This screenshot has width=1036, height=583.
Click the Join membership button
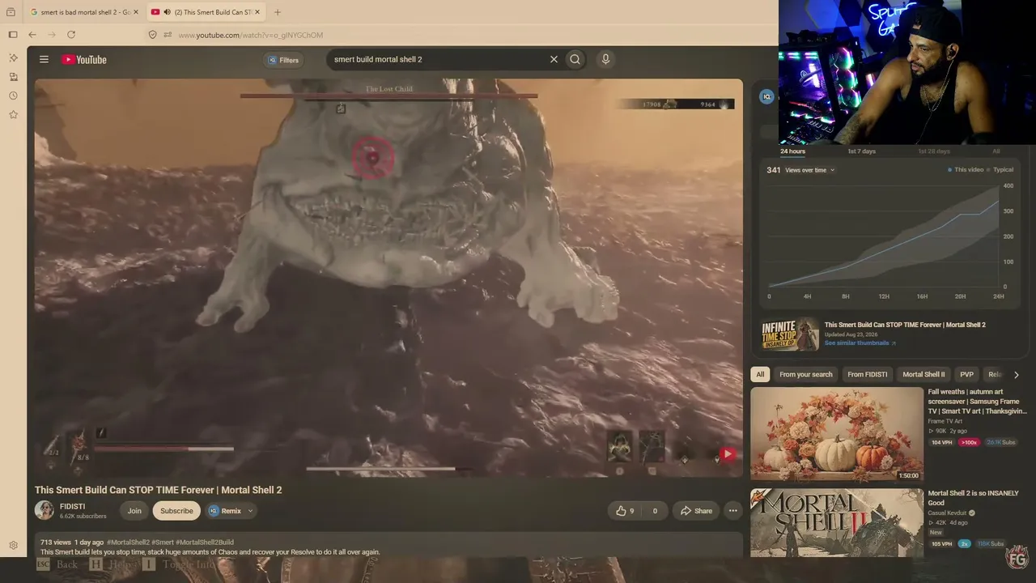pyautogui.click(x=134, y=511)
